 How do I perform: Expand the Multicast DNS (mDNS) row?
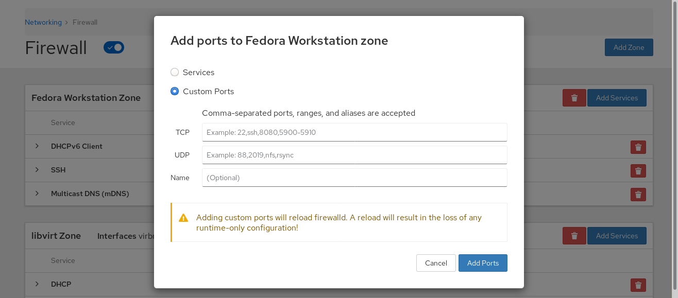pos(37,194)
